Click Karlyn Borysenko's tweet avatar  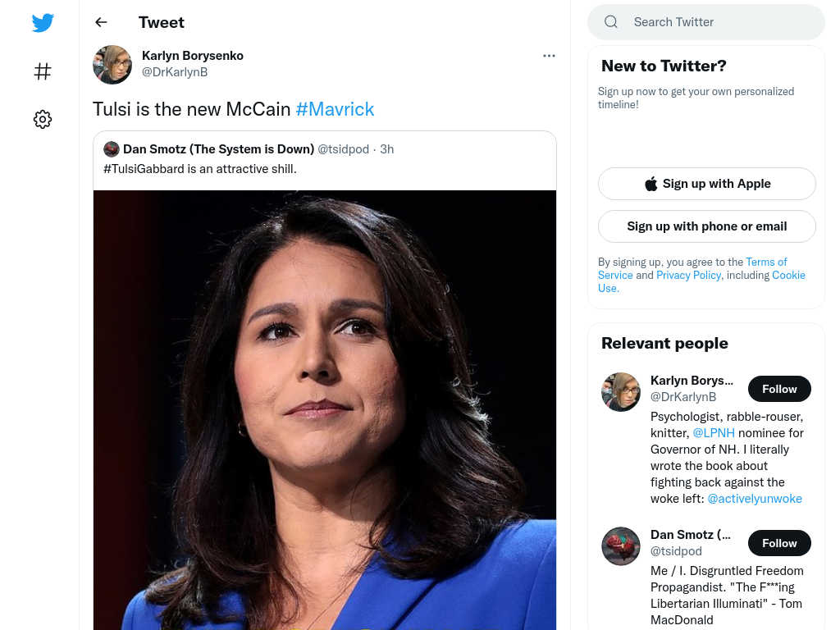coord(112,65)
